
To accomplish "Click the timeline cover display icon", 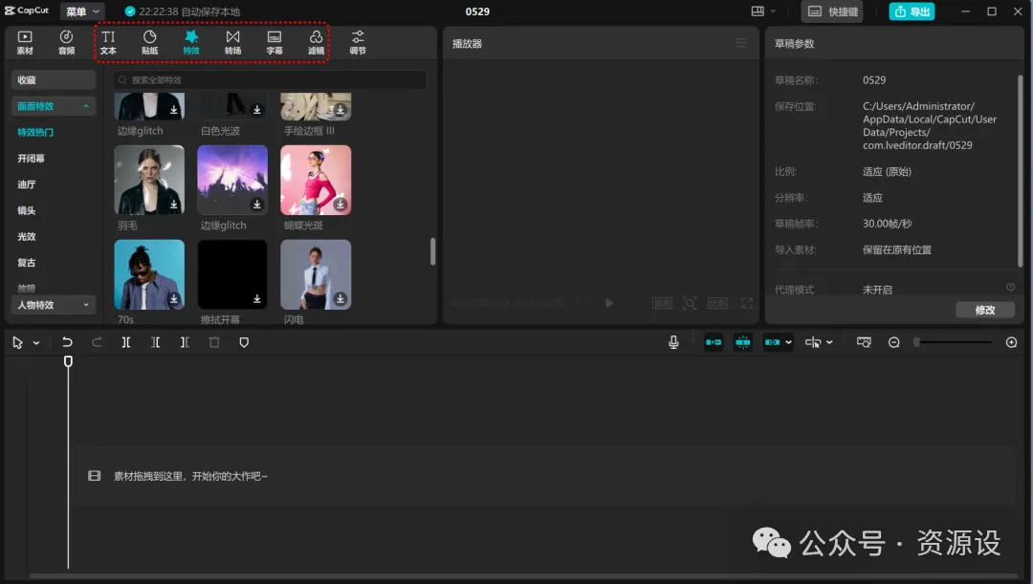I will point(864,342).
